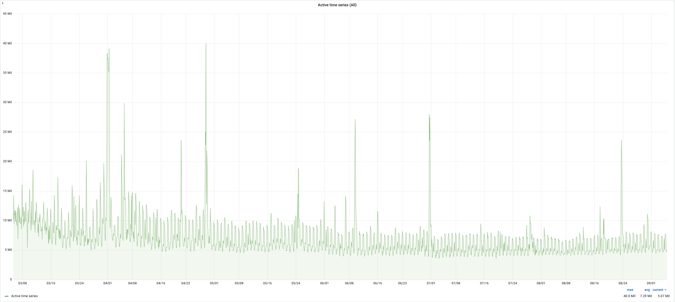Click the 45 Mil y-axis label
The width and height of the screenshot is (675, 302).
(x=7, y=13)
